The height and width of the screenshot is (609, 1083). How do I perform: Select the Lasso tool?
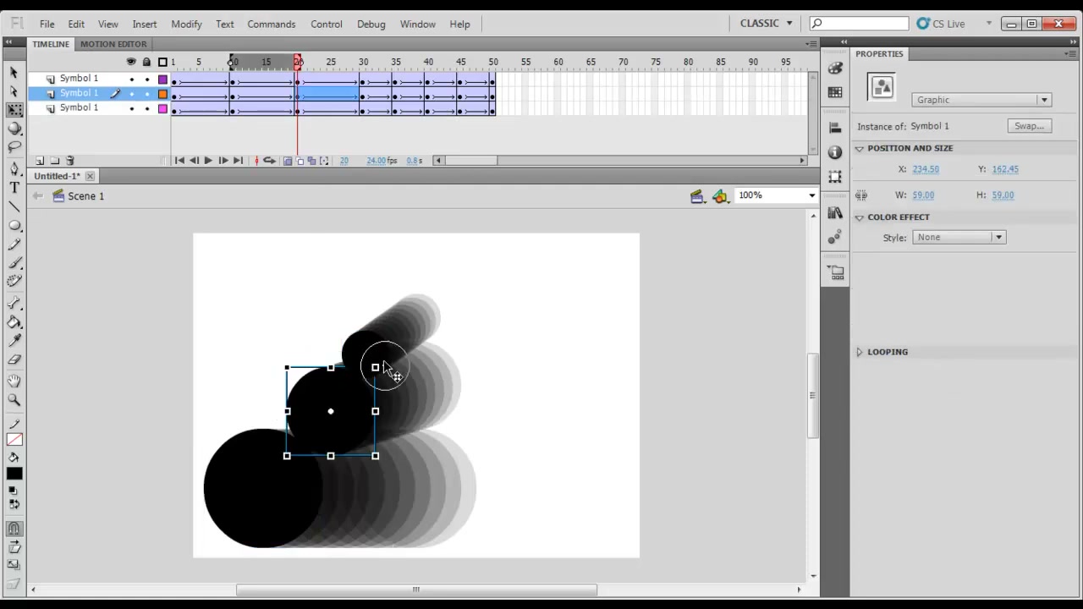coord(14,147)
